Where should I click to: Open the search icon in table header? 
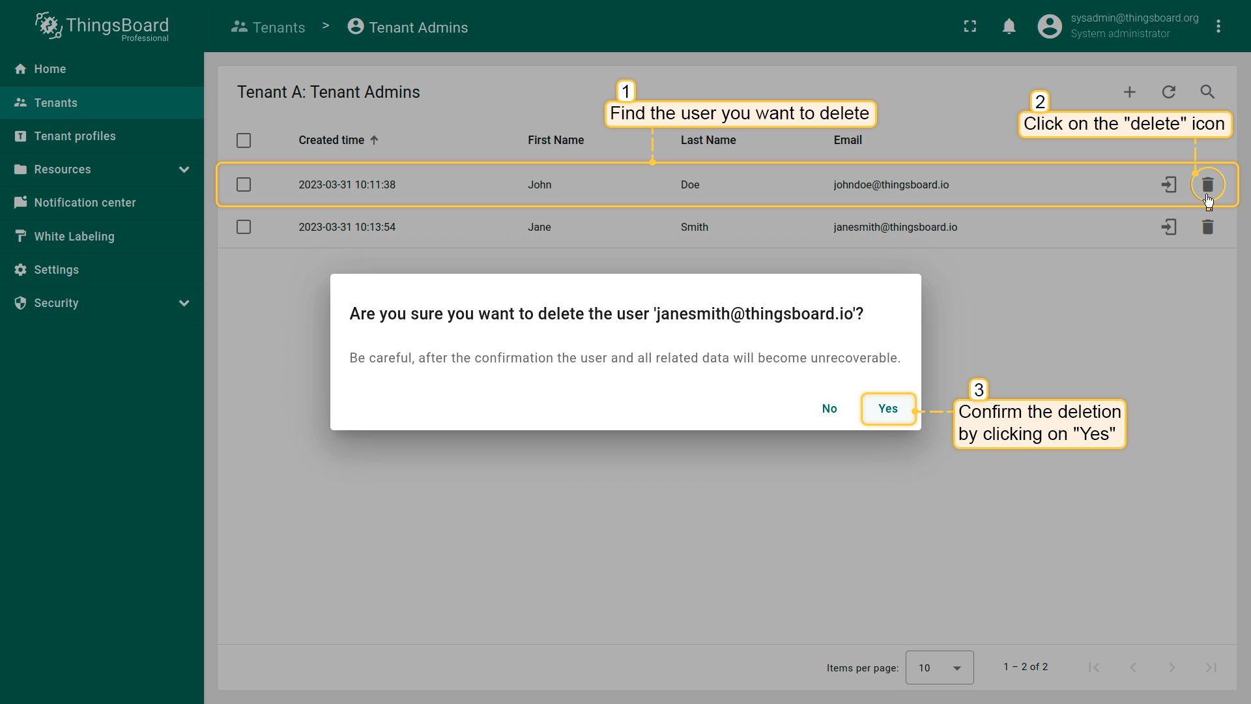[x=1207, y=92]
